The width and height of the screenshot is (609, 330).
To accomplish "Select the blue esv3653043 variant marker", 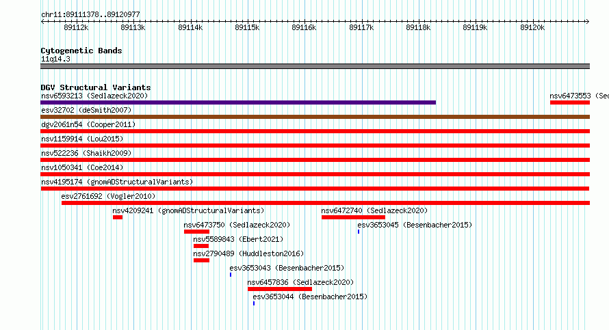I will [231, 275].
